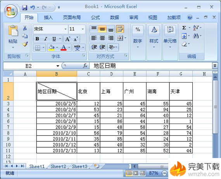Switch to the 审阅 ribbon tab

point(134,17)
